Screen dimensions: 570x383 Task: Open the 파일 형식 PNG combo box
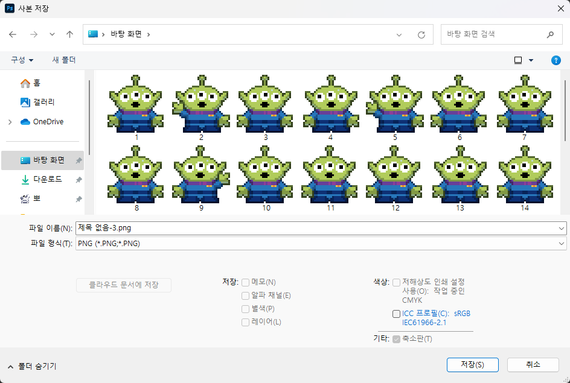pos(321,244)
